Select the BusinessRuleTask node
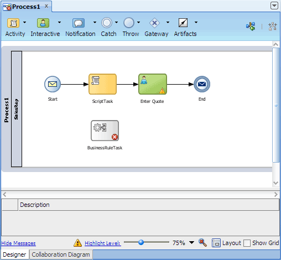281x260 pixels. [105, 131]
